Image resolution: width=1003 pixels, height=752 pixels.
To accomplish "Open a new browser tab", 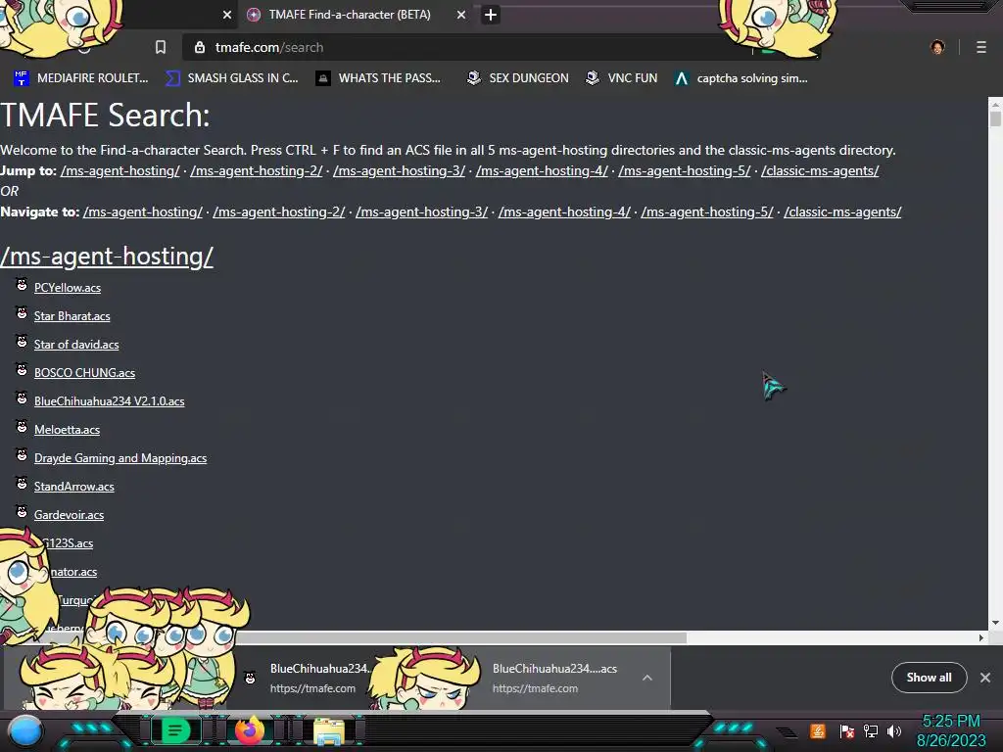I will pos(491,15).
